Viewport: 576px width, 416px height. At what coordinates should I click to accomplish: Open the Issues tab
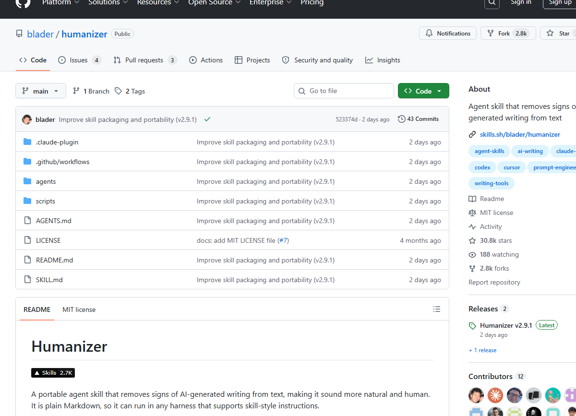(80, 60)
